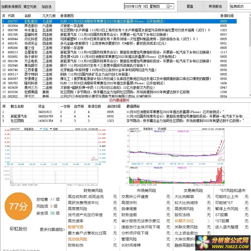This screenshot has width=251, height=251.
Task: Click the 1323 time in 中水渔业 row
Action: [x=223, y=30]
